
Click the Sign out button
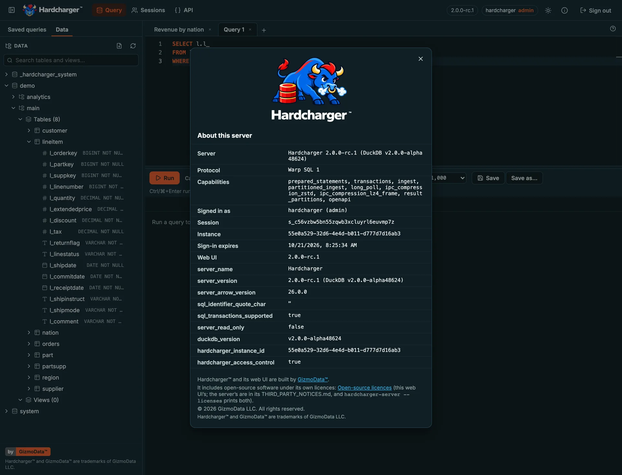pyautogui.click(x=595, y=10)
